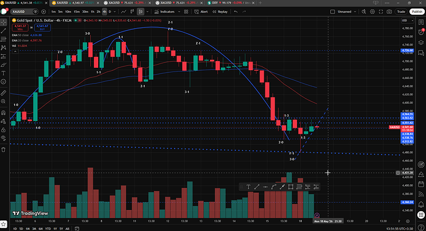Open the emoji and icons tool
426x231 pixels.
4,81
